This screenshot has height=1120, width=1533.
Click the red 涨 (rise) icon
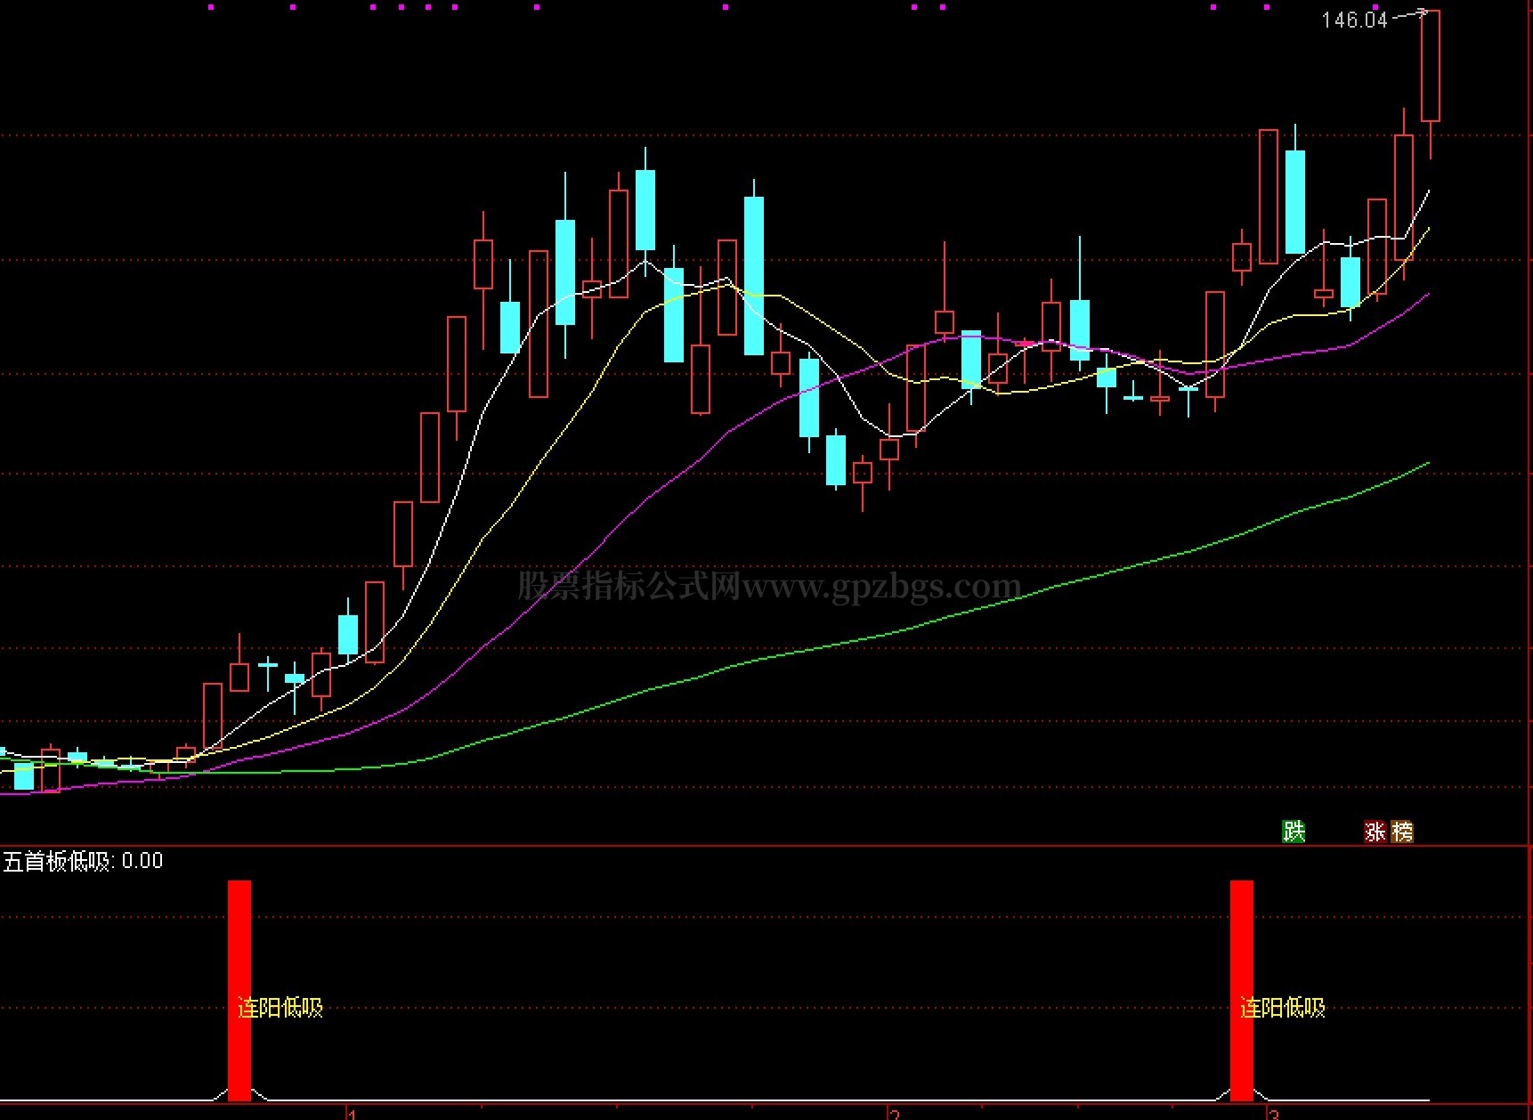(1375, 832)
